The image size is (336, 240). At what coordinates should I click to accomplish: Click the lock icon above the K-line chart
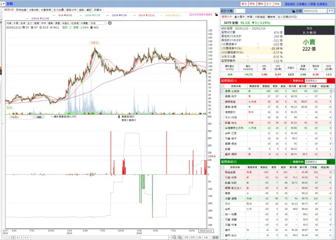pos(216,15)
